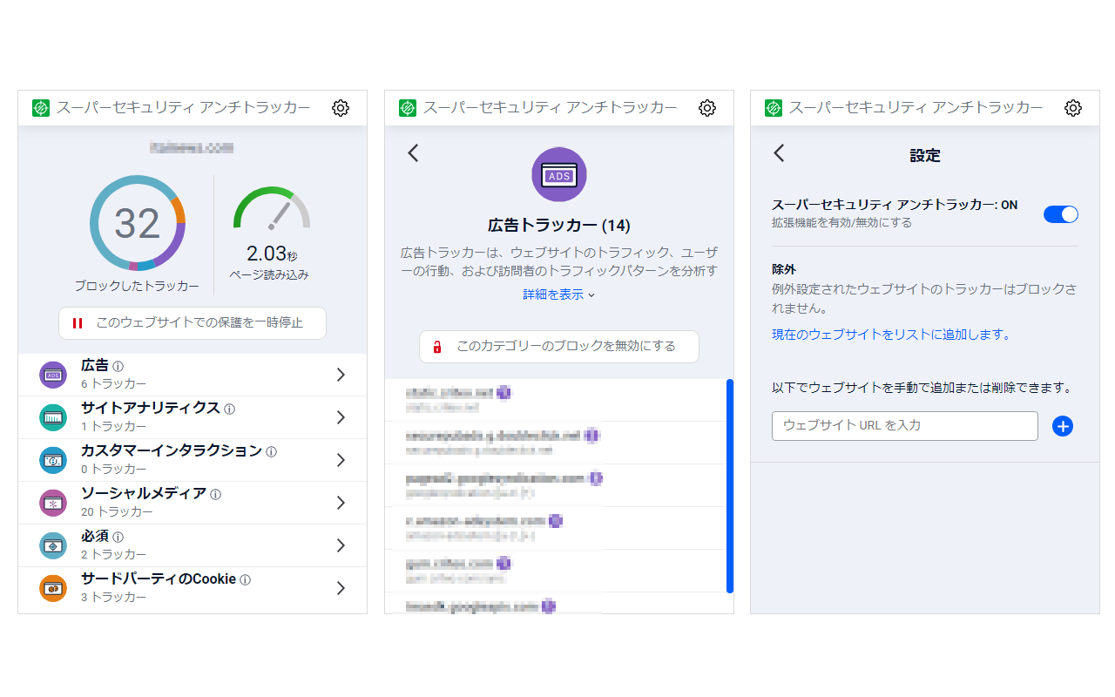Click the ソーシャルメディア category icon

(53, 503)
